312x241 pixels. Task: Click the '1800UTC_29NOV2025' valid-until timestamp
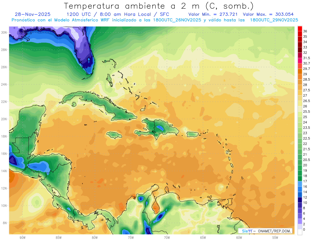[274, 20]
